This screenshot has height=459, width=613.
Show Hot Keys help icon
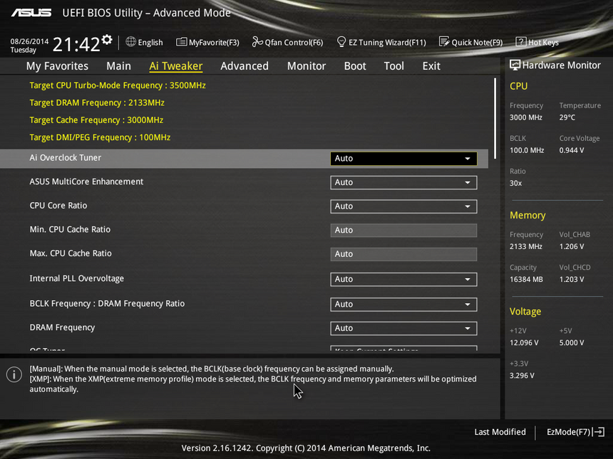point(520,42)
